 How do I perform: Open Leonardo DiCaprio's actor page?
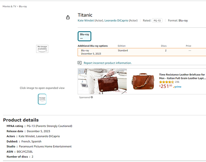coord(116,21)
